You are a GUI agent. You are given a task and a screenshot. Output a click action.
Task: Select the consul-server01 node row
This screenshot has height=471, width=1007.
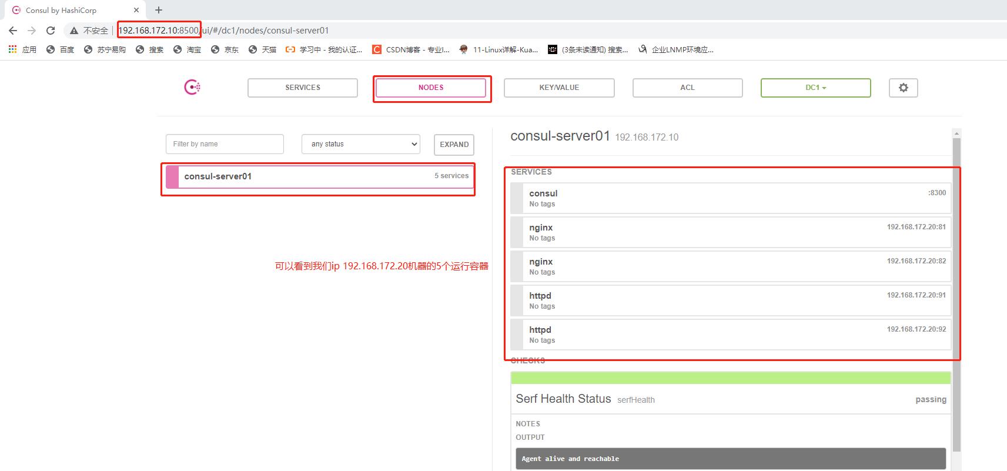click(x=320, y=176)
